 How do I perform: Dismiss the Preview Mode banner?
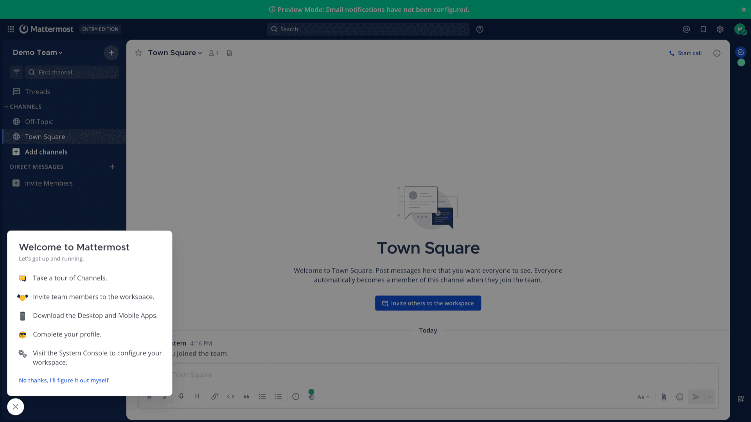[x=744, y=9]
